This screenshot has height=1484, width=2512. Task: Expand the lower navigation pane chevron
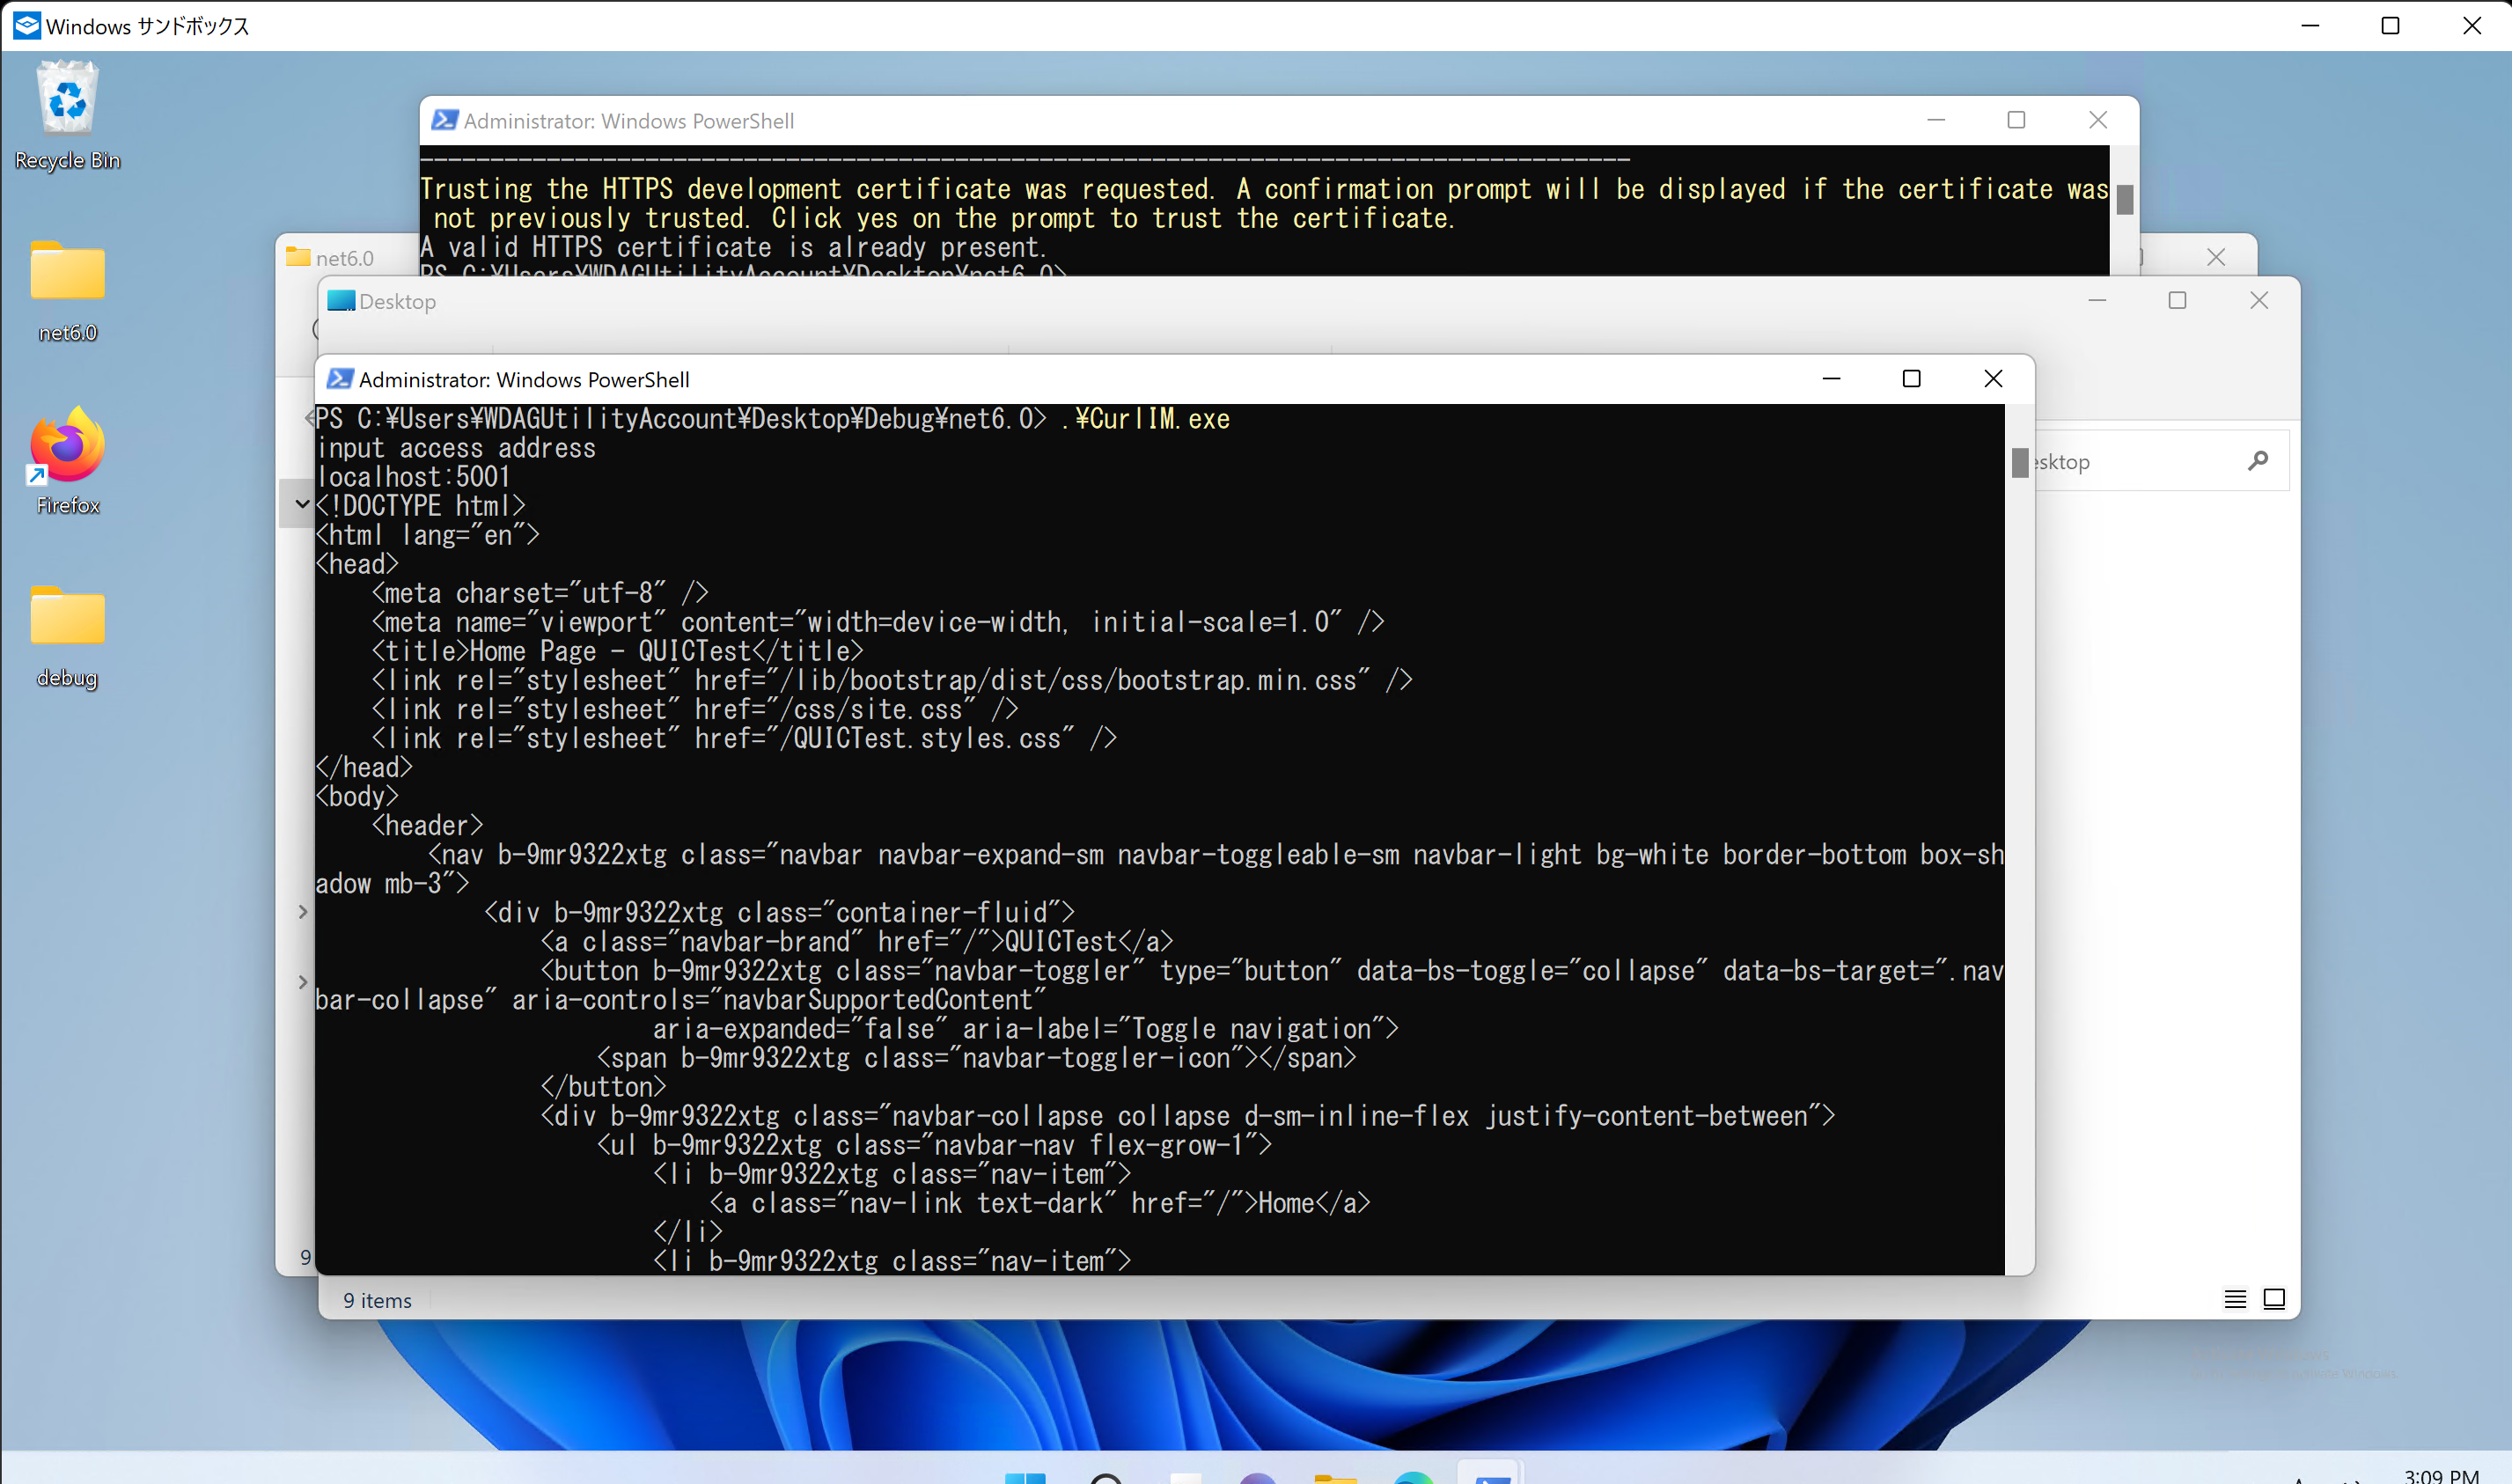coord(303,981)
